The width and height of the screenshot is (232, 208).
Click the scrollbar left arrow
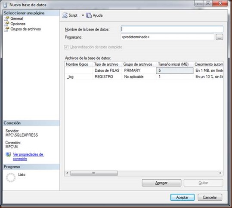point(67,173)
